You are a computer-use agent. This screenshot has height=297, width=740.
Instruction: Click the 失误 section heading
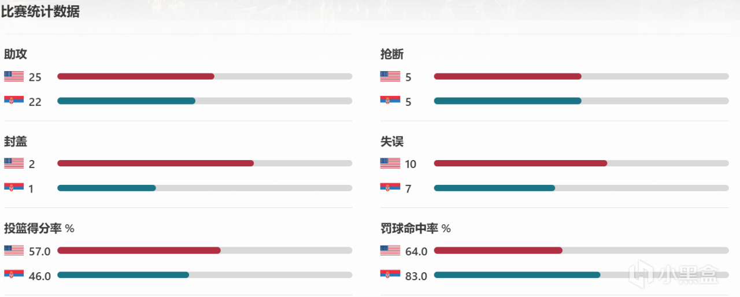[x=392, y=142]
